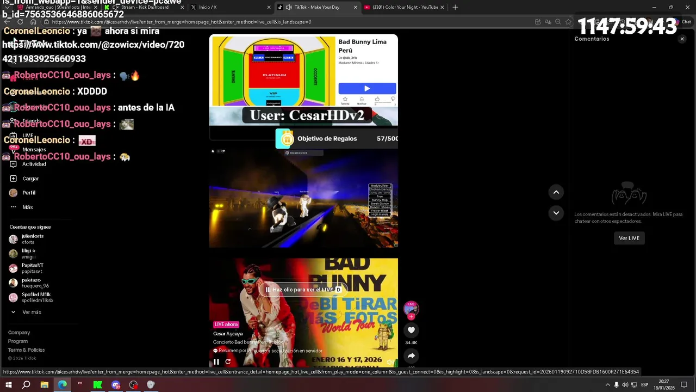Open the green Kick taskbar icon

[x=98, y=385]
